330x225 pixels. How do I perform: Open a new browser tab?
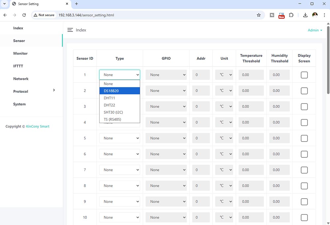click(x=77, y=4)
